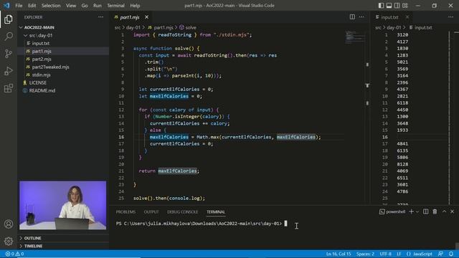Image resolution: width=459 pixels, height=258 pixels.
Task: Change encoding via UTF-8 status item
Action: [x=386, y=254]
